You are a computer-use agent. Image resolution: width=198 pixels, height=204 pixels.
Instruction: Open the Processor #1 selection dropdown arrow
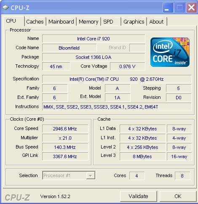click(90, 175)
